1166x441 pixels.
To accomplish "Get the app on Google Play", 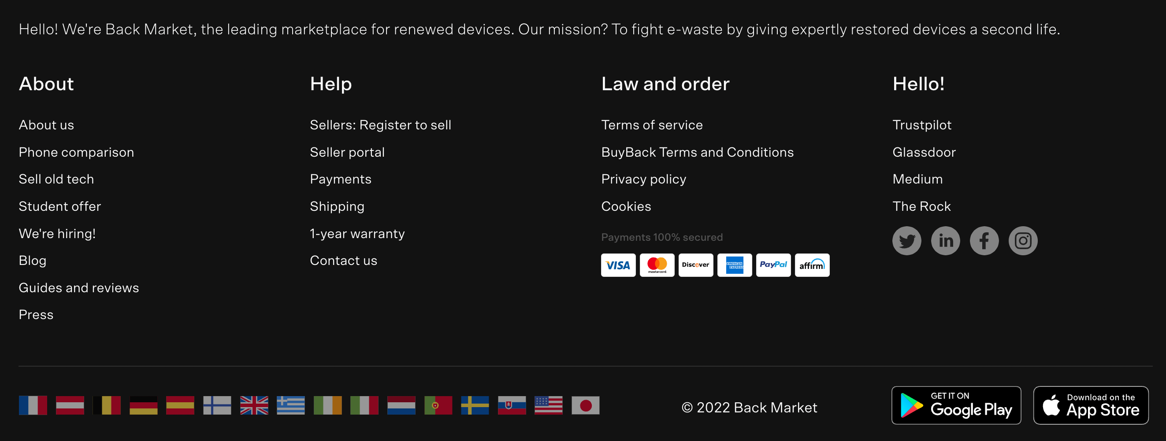I will (x=956, y=405).
